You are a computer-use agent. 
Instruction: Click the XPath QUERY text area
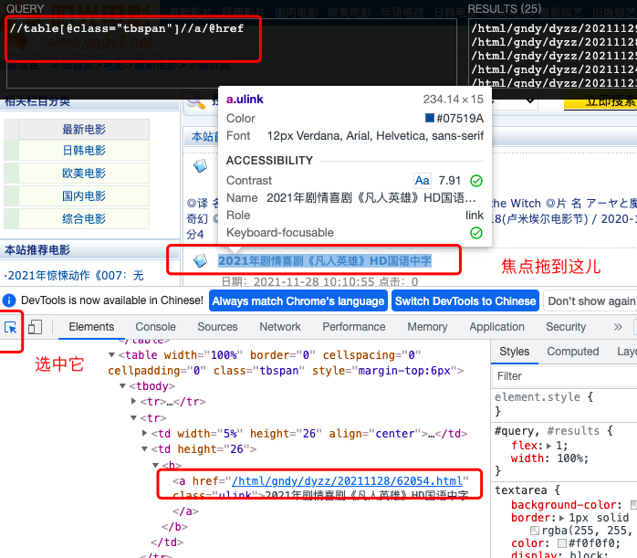(x=233, y=53)
